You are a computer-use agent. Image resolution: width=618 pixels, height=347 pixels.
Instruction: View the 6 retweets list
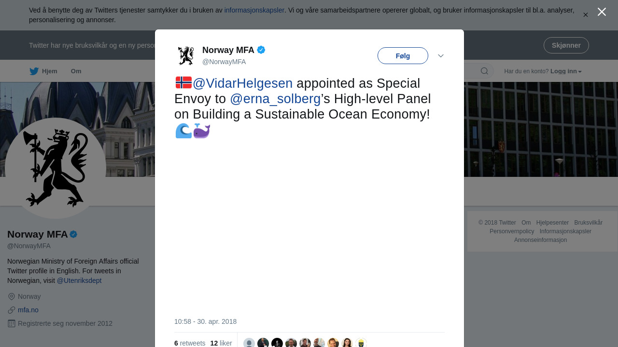(x=190, y=343)
